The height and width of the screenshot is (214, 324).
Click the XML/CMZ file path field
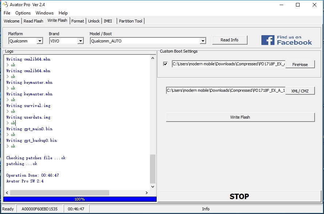226,90
